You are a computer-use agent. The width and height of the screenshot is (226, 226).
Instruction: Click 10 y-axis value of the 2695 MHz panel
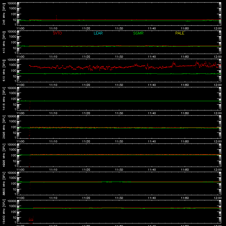coord(14,133)
